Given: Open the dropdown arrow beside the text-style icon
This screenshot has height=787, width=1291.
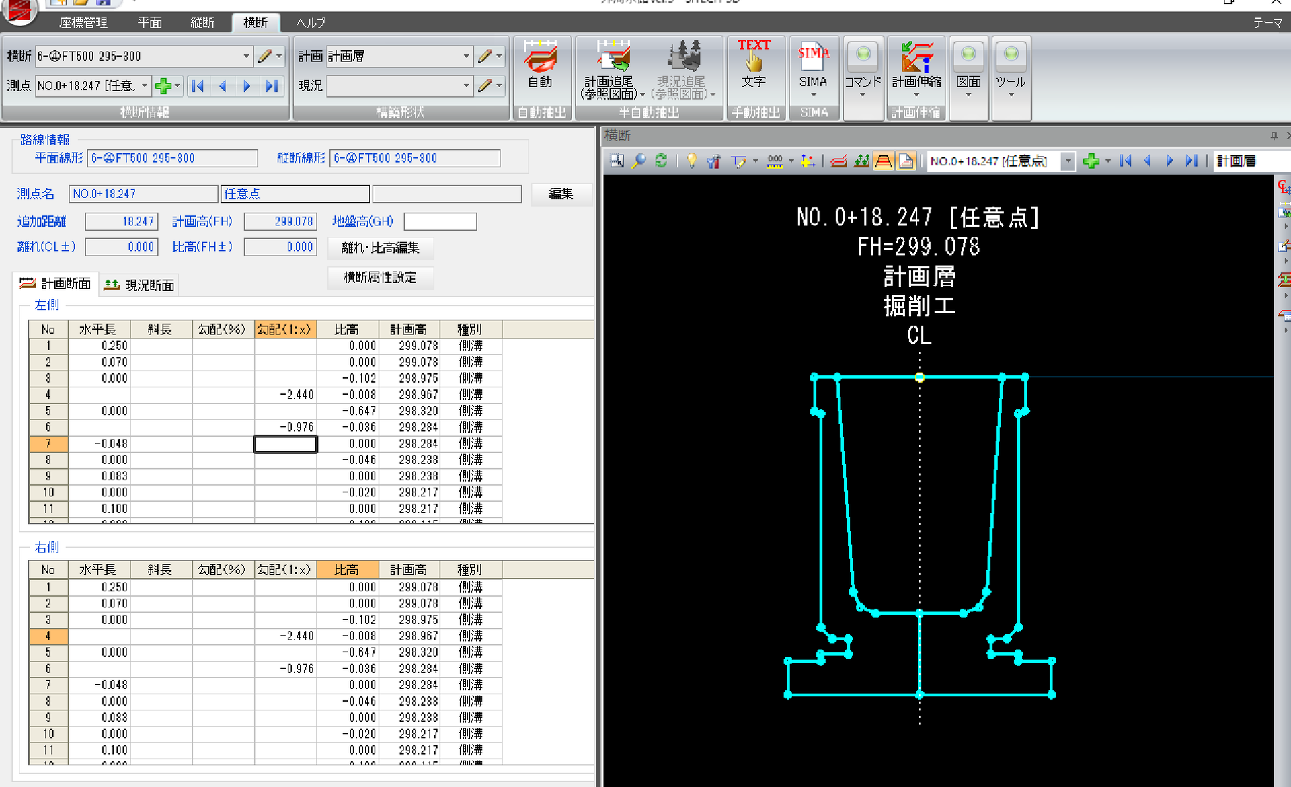Looking at the screenshot, I should pos(756,161).
